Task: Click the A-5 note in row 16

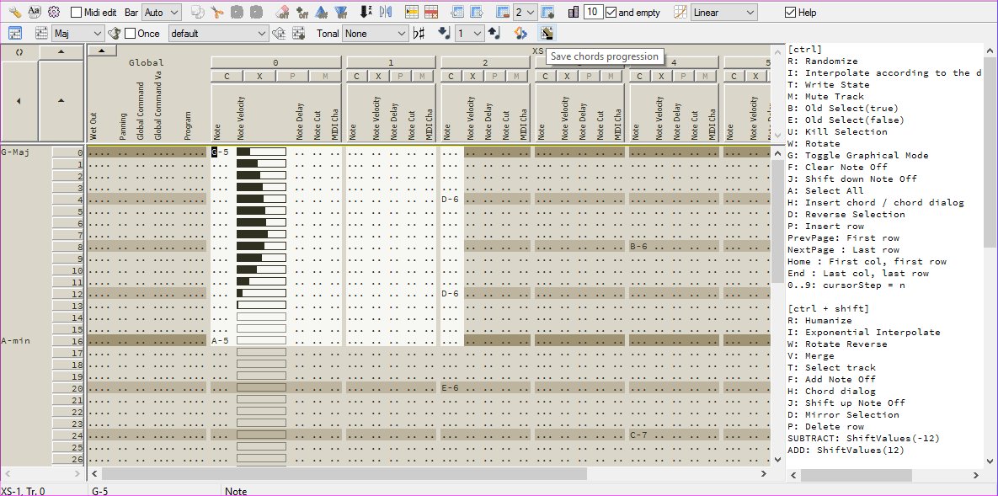Action: pyautogui.click(x=220, y=341)
